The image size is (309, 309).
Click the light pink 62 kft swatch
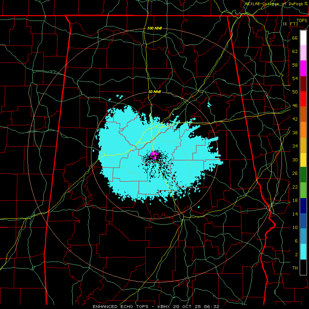[303, 53]
